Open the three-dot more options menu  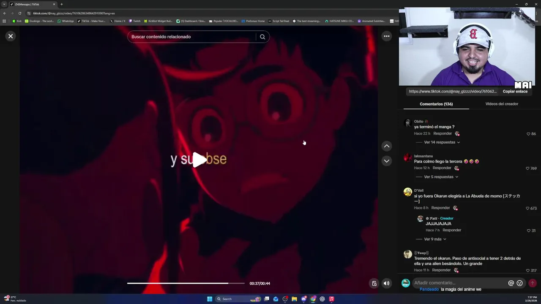[387, 36]
